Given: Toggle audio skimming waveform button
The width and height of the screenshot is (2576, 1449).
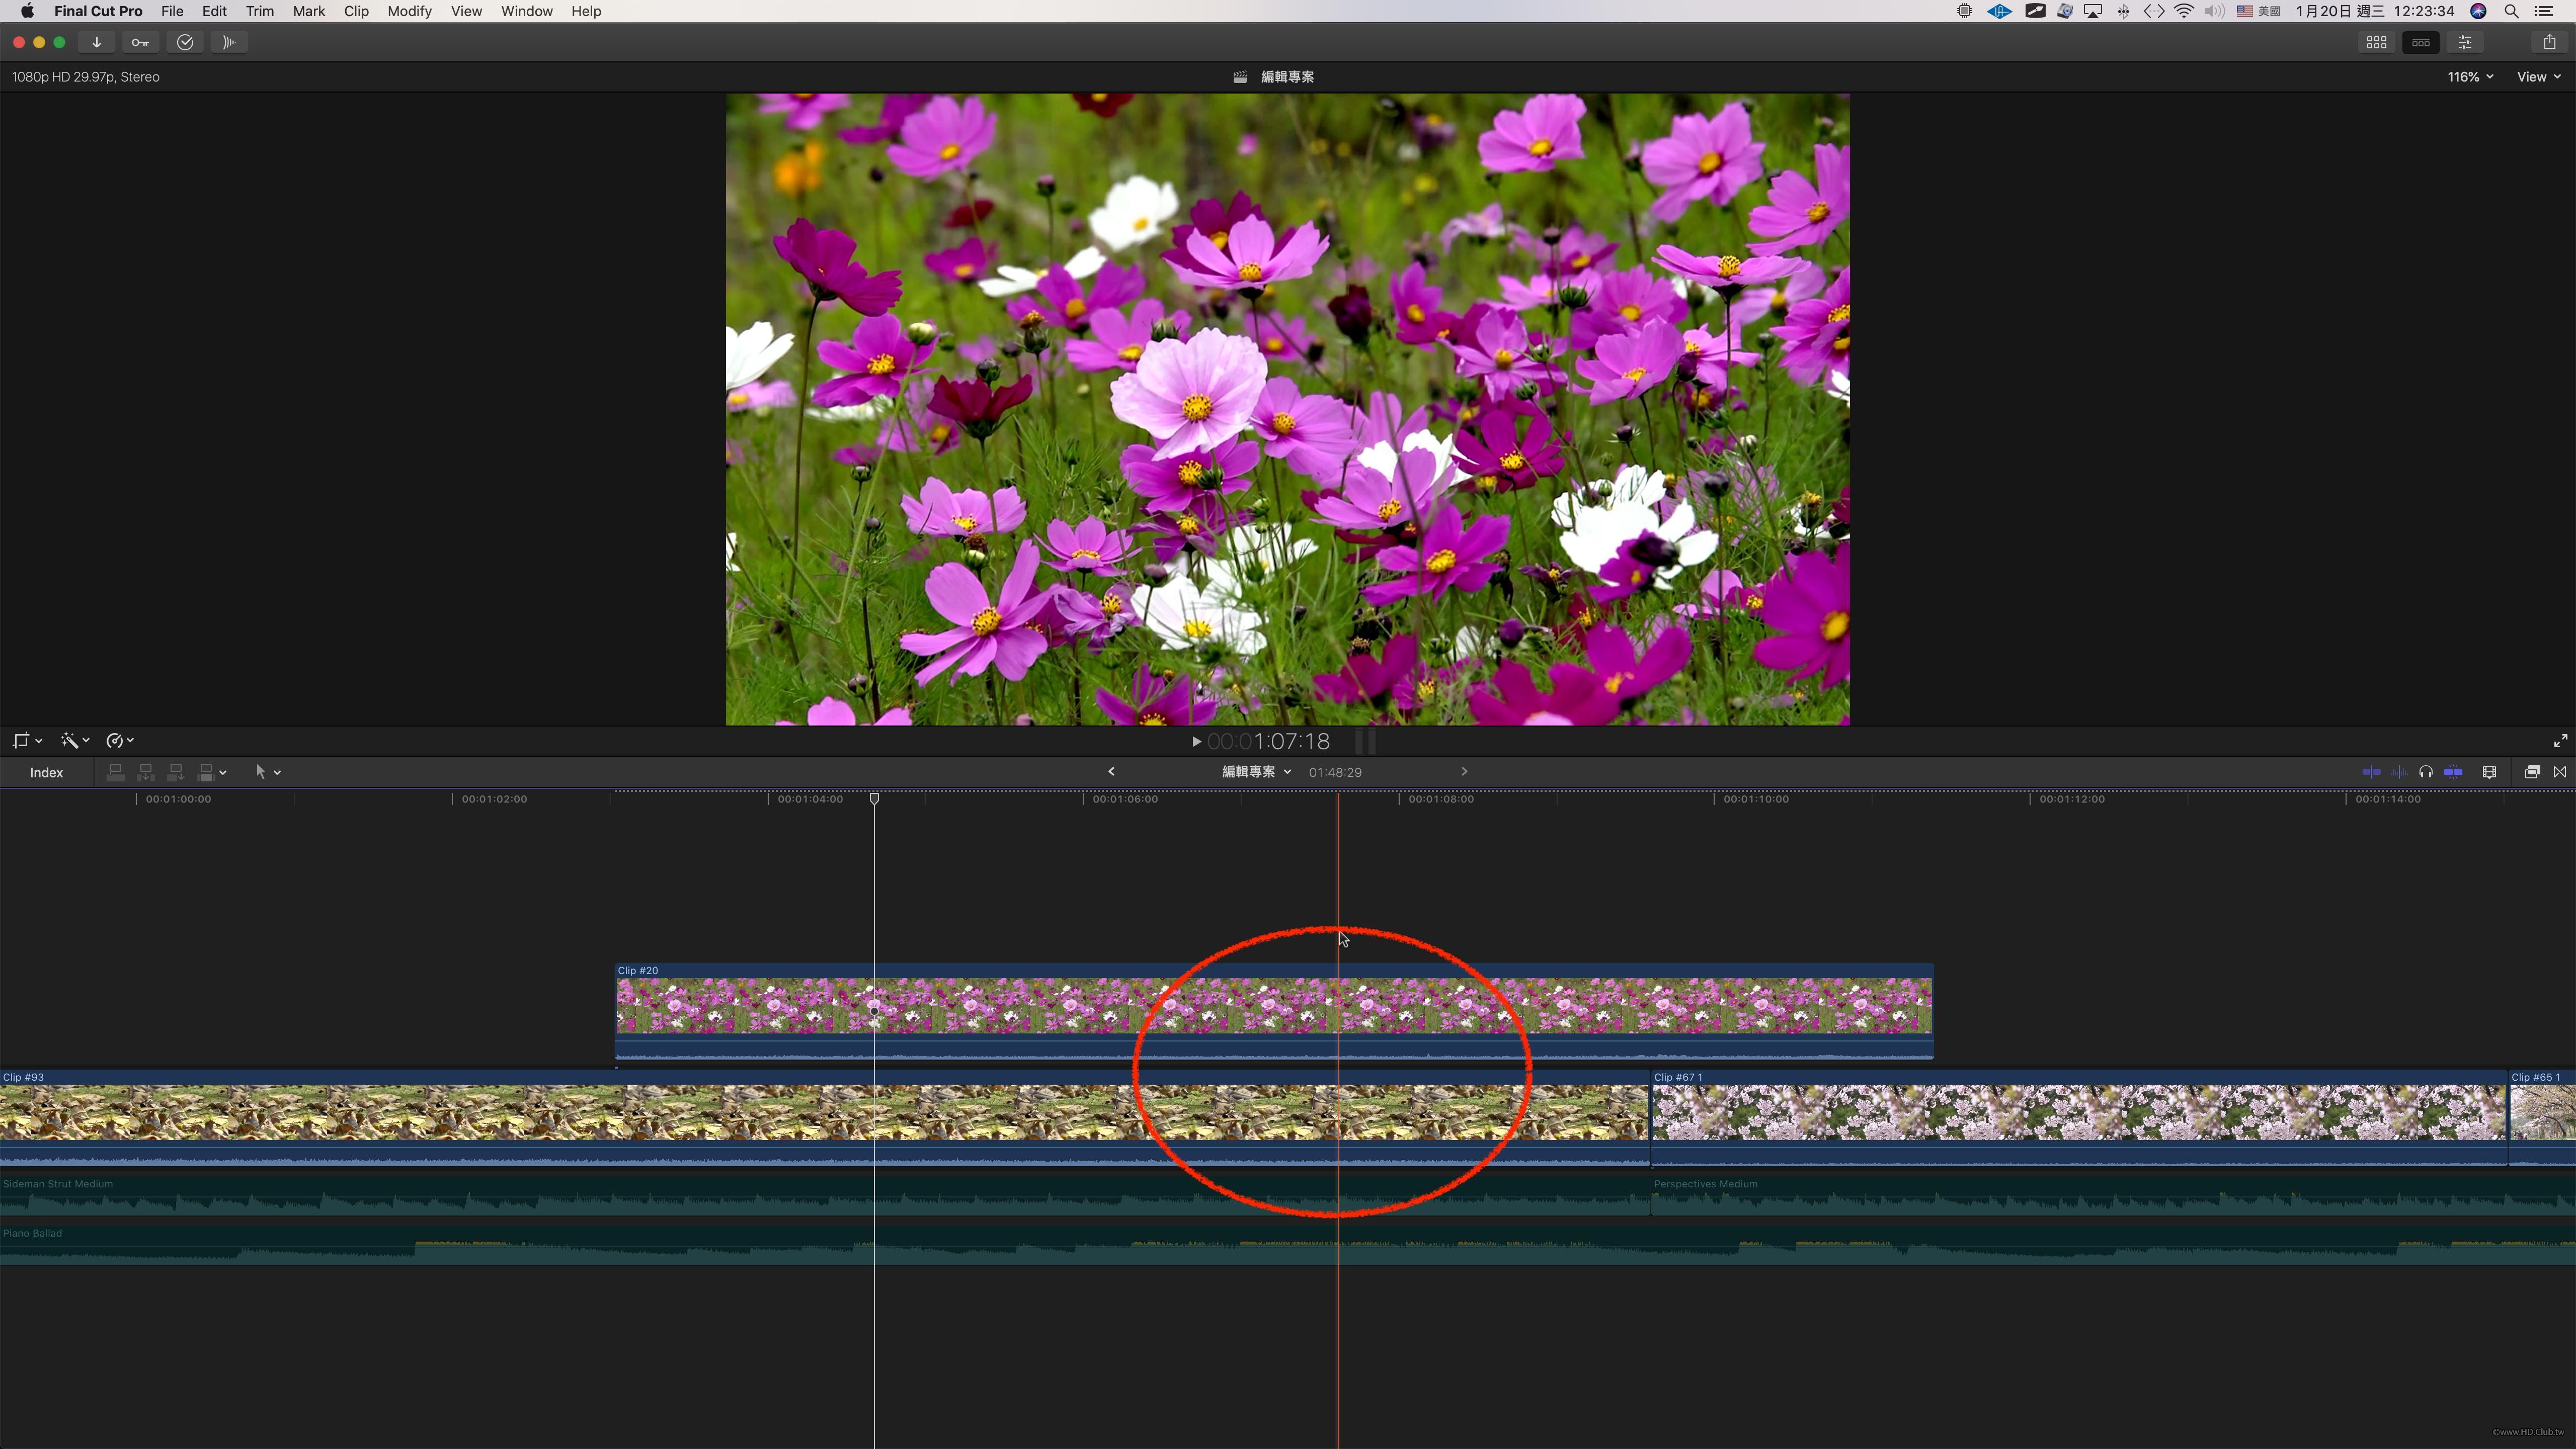Looking at the screenshot, I should tap(2399, 772).
